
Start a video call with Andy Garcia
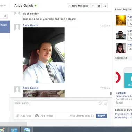pos(93,6)
